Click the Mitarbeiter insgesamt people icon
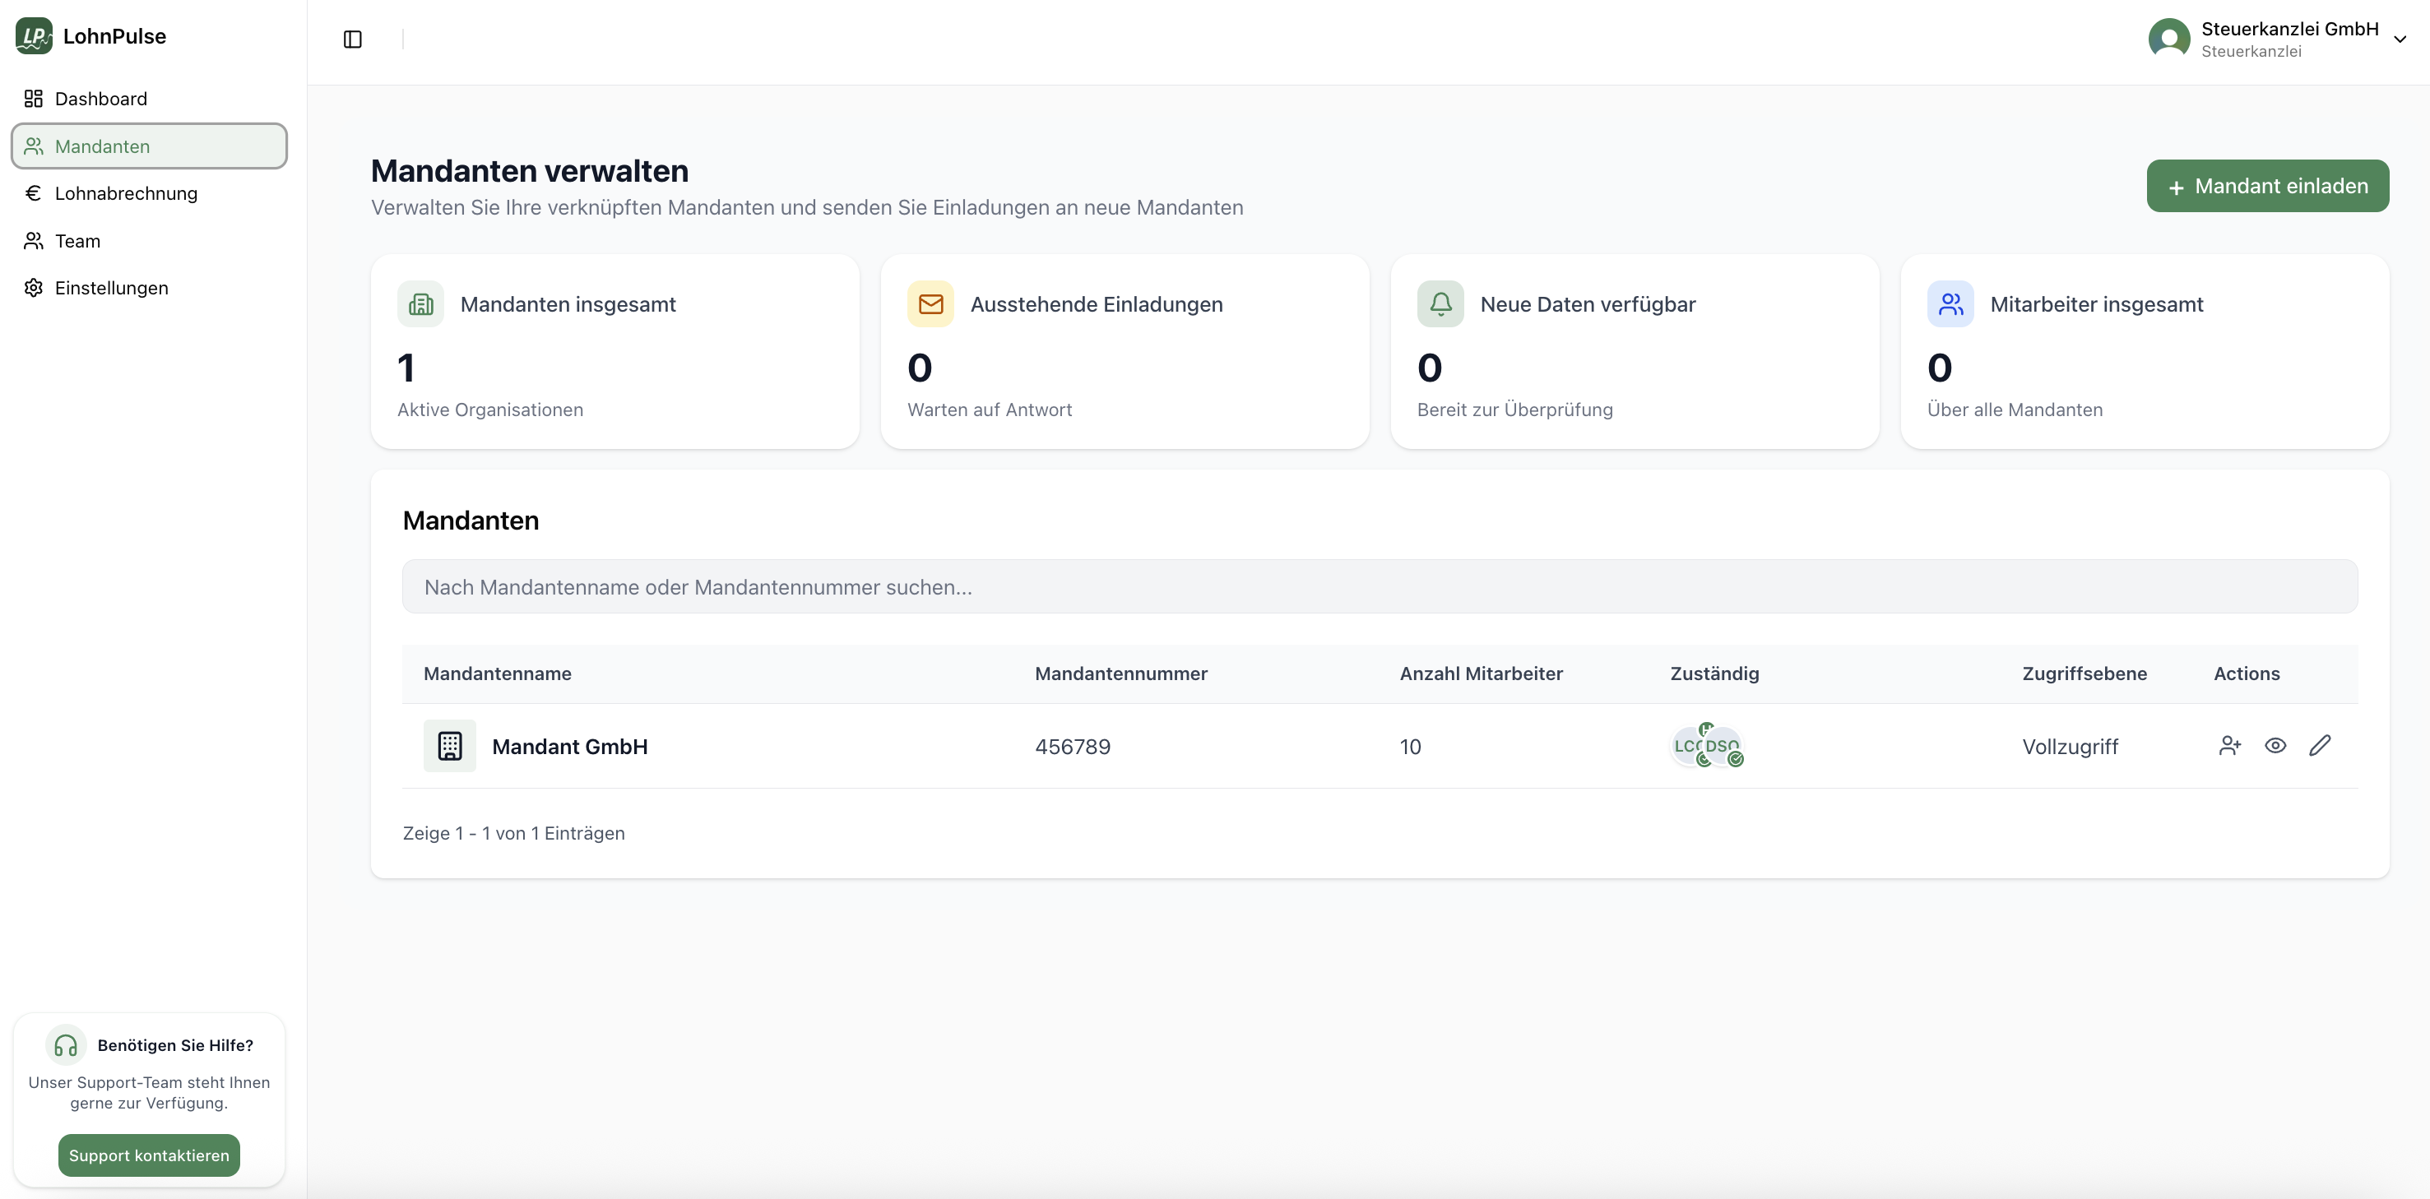The width and height of the screenshot is (2430, 1199). (1950, 303)
